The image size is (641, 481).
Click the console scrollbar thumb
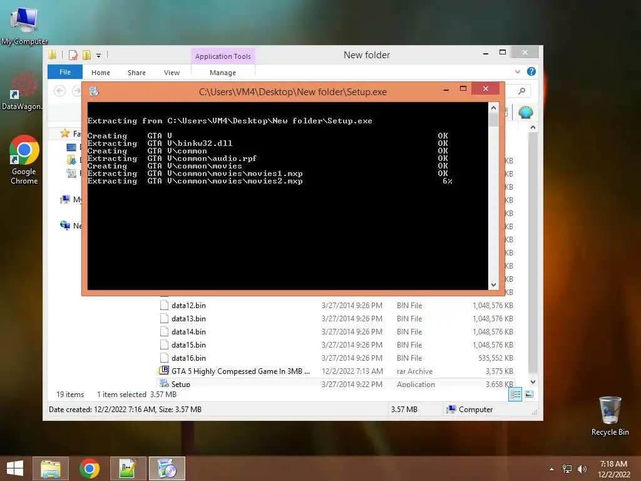pyautogui.click(x=493, y=120)
